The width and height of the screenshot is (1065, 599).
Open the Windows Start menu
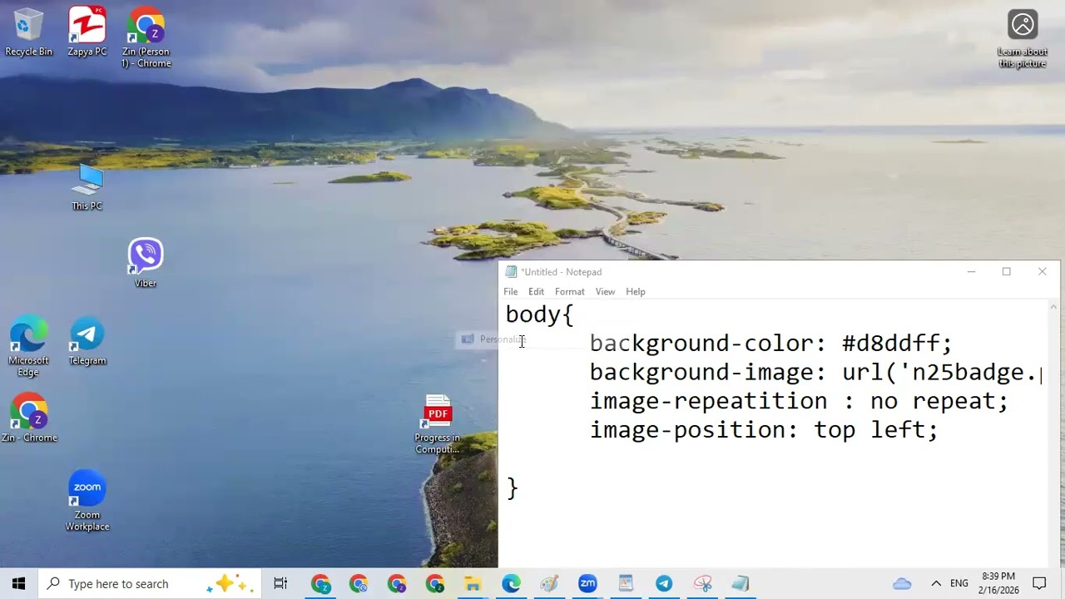click(x=18, y=583)
